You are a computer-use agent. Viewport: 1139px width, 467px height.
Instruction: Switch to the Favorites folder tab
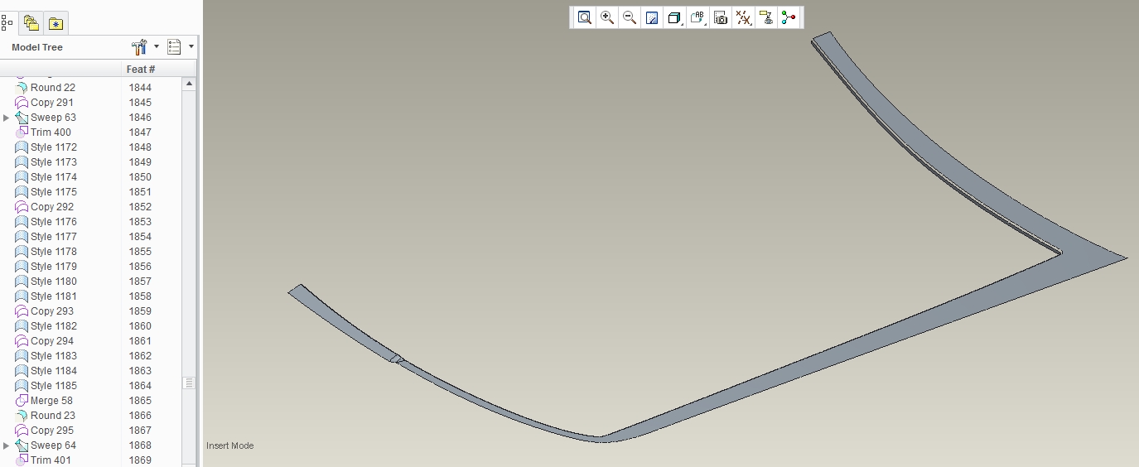click(x=56, y=23)
